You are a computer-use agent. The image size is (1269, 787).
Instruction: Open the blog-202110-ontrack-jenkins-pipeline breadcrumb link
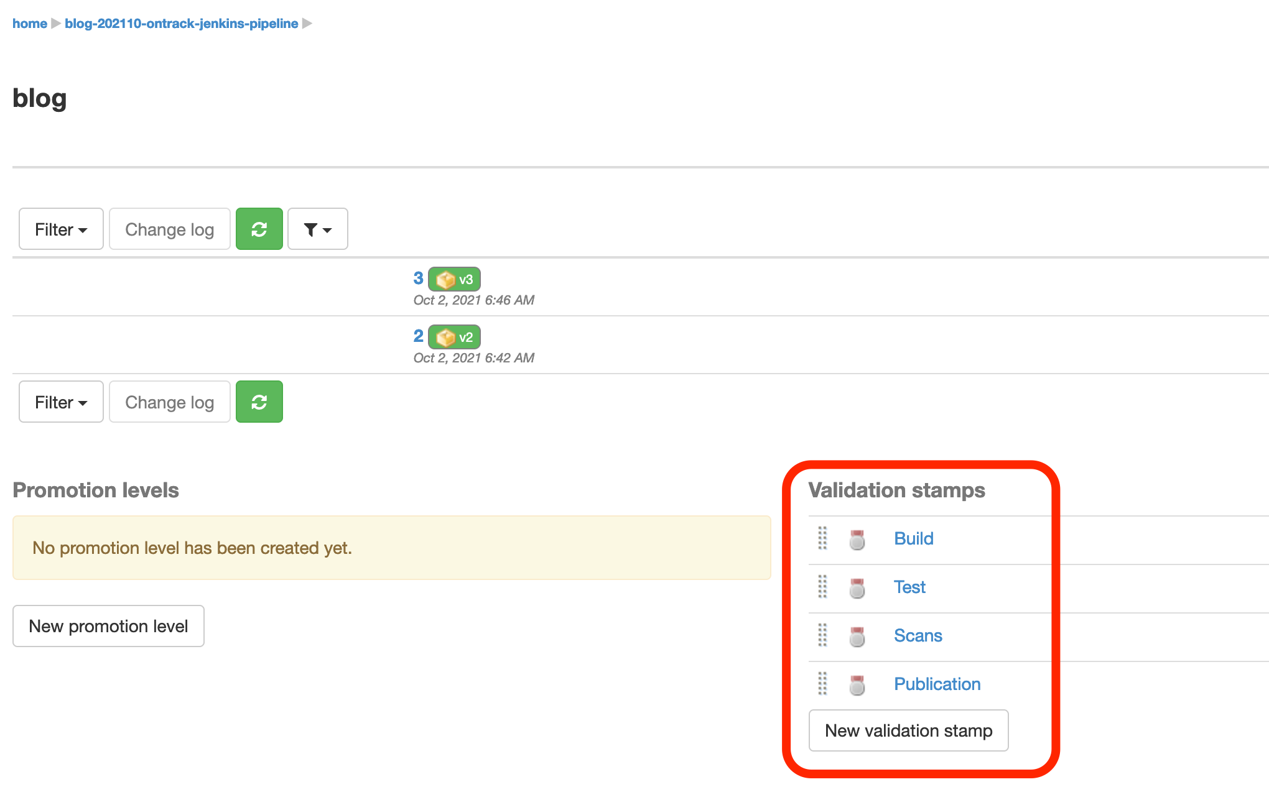point(181,24)
